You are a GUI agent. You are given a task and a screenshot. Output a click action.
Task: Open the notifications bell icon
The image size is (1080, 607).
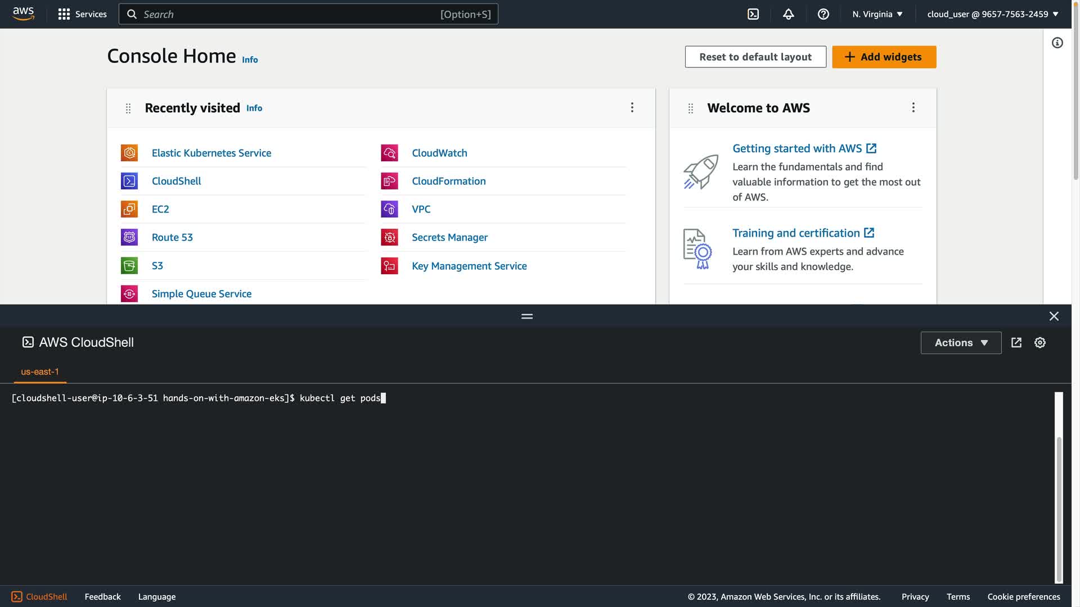click(x=788, y=14)
